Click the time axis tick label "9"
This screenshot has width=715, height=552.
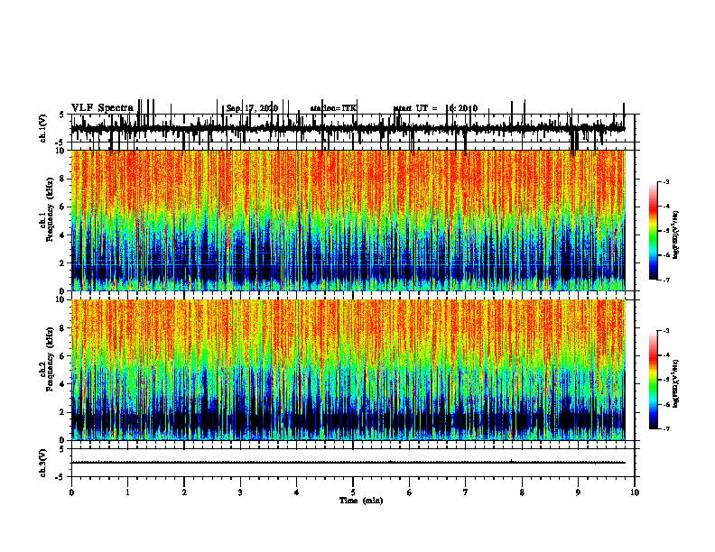(x=578, y=492)
